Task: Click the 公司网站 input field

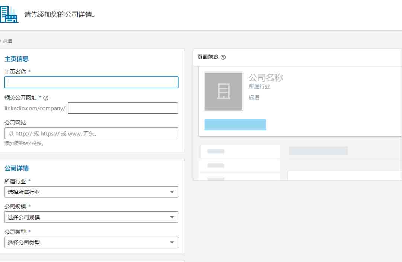Action: (91, 133)
